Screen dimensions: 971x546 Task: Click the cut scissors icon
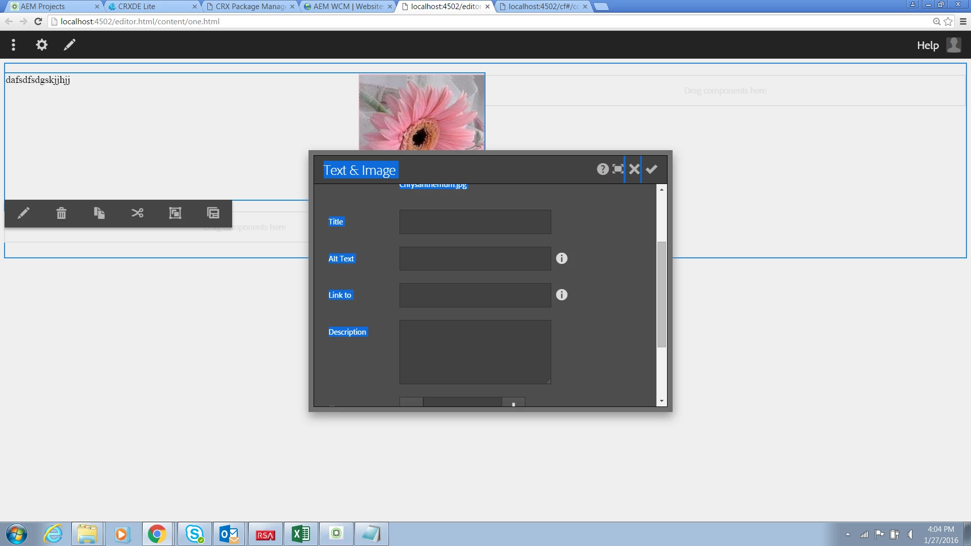tap(137, 213)
